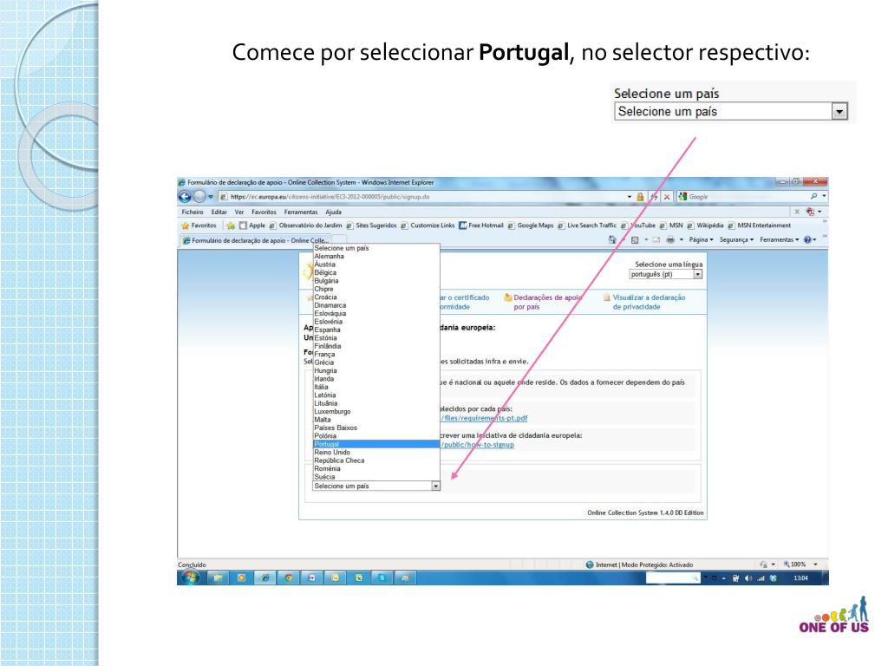Click the RSS feeds icon in command bar
888x666 pixels.
635,239
